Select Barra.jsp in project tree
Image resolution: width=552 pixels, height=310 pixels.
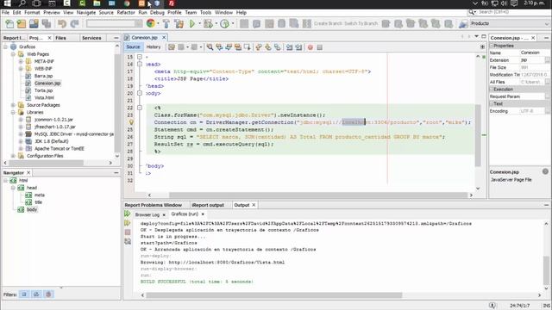tap(44, 76)
